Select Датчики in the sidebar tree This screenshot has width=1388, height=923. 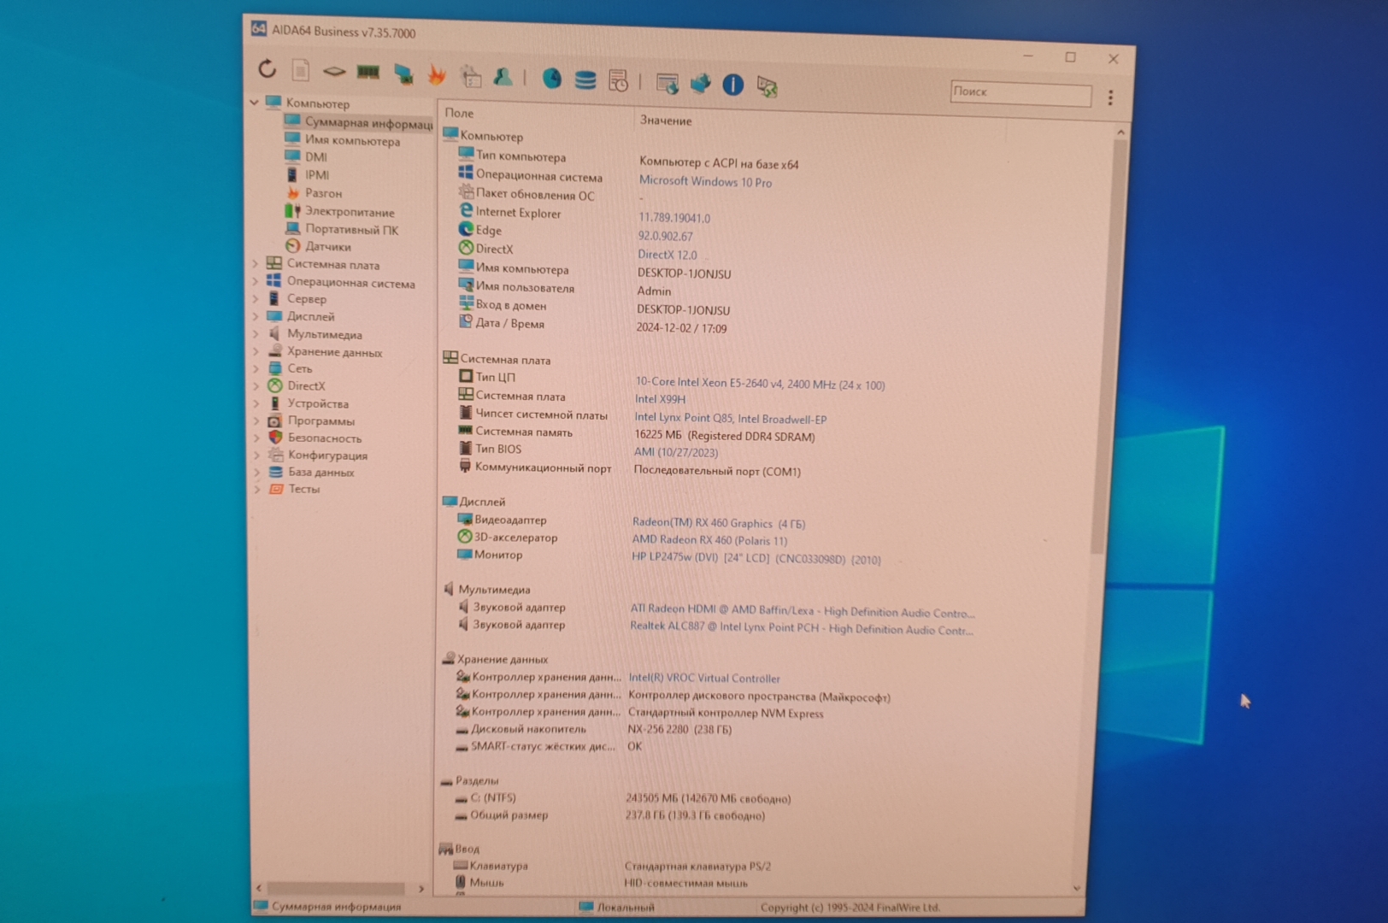click(x=327, y=246)
